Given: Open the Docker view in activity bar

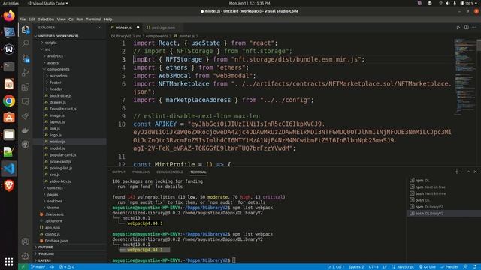Looking at the screenshot, I should click(26, 130).
